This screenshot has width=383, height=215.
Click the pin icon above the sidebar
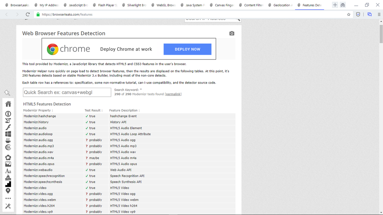coord(7,93)
